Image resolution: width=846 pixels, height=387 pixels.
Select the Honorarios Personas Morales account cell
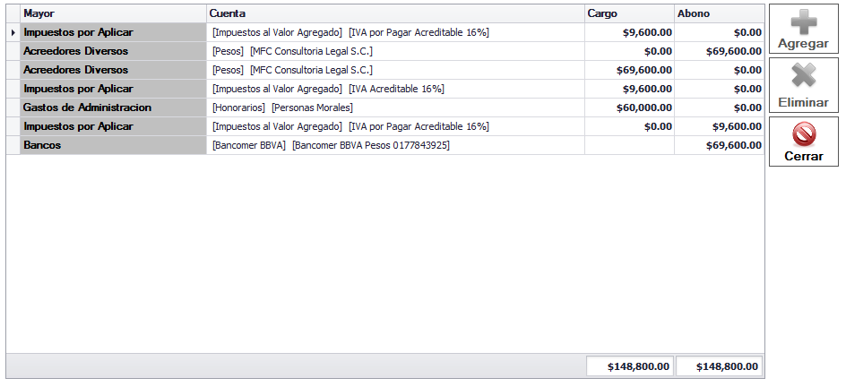395,107
